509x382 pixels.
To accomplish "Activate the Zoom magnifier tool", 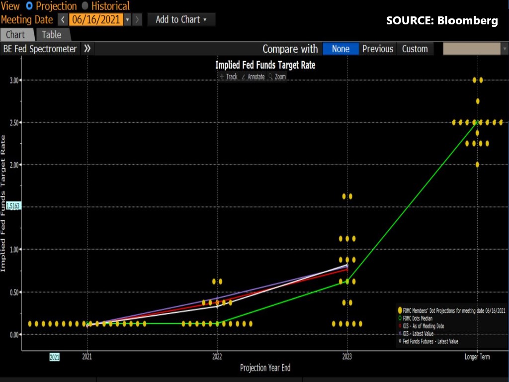I will click(277, 77).
